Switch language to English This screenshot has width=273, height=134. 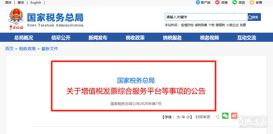point(36,3)
